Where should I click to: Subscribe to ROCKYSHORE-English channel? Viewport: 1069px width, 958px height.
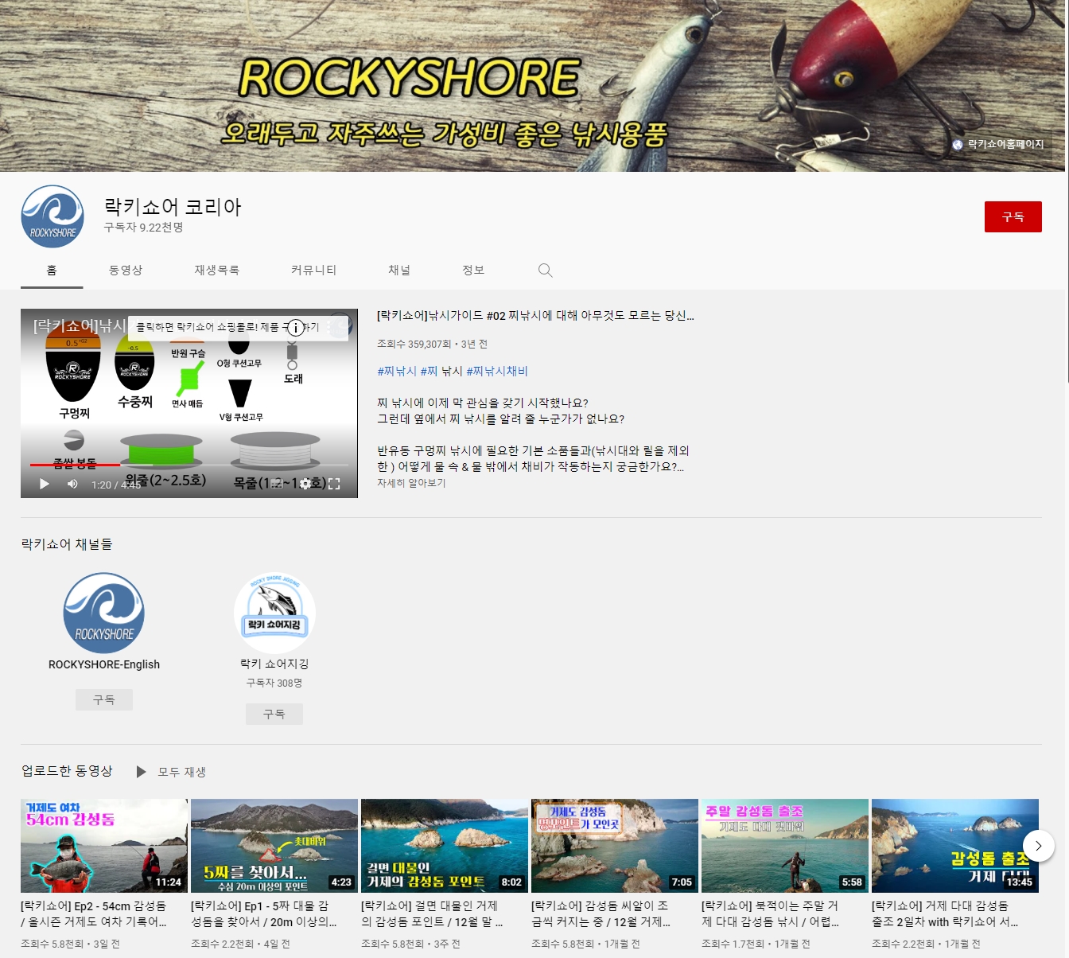(x=104, y=699)
